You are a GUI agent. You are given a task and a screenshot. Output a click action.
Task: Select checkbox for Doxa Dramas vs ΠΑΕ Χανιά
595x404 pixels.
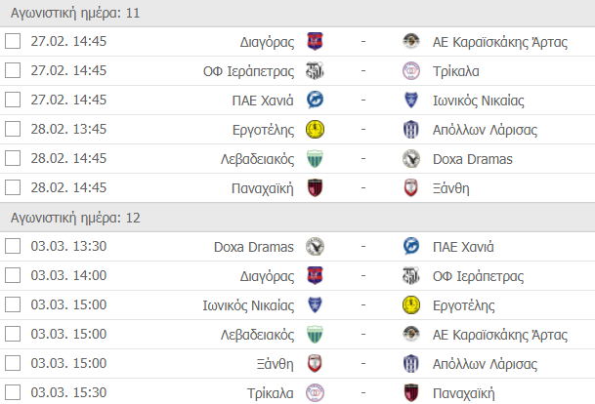pyautogui.click(x=13, y=247)
